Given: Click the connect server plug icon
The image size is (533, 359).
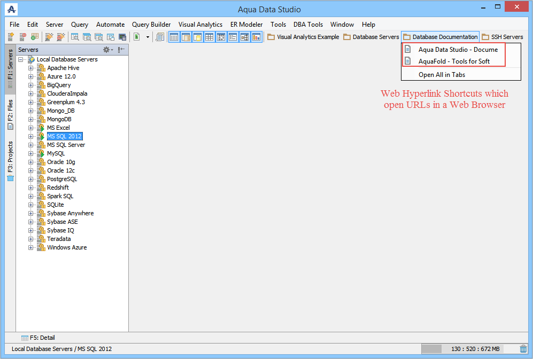Looking at the screenshot, I should 49,37.
